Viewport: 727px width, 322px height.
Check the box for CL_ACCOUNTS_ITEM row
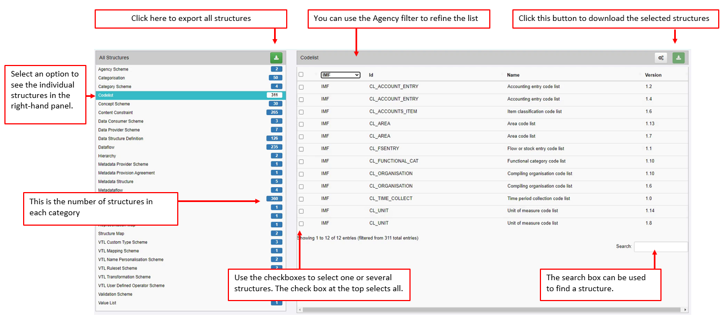pos(301,112)
